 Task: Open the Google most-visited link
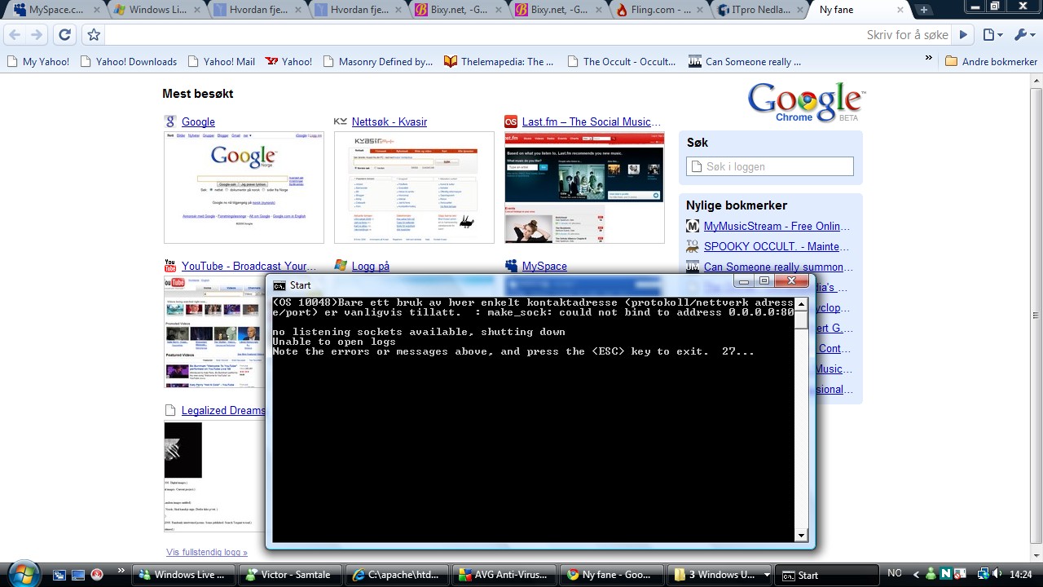click(x=198, y=121)
